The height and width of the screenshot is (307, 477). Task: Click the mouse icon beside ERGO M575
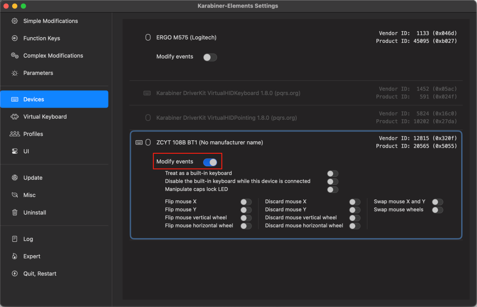click(148, 37)
